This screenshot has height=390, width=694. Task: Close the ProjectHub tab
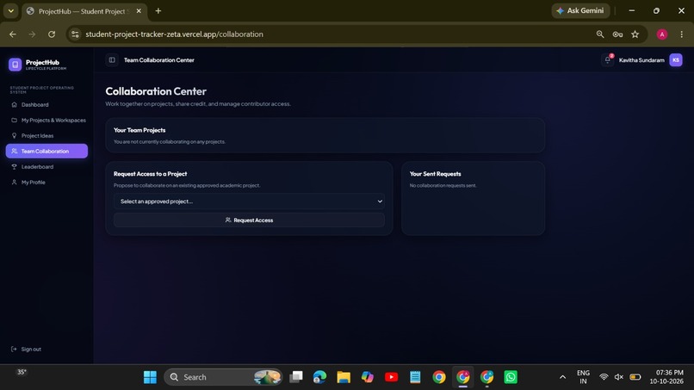click(x=139, y=11)
